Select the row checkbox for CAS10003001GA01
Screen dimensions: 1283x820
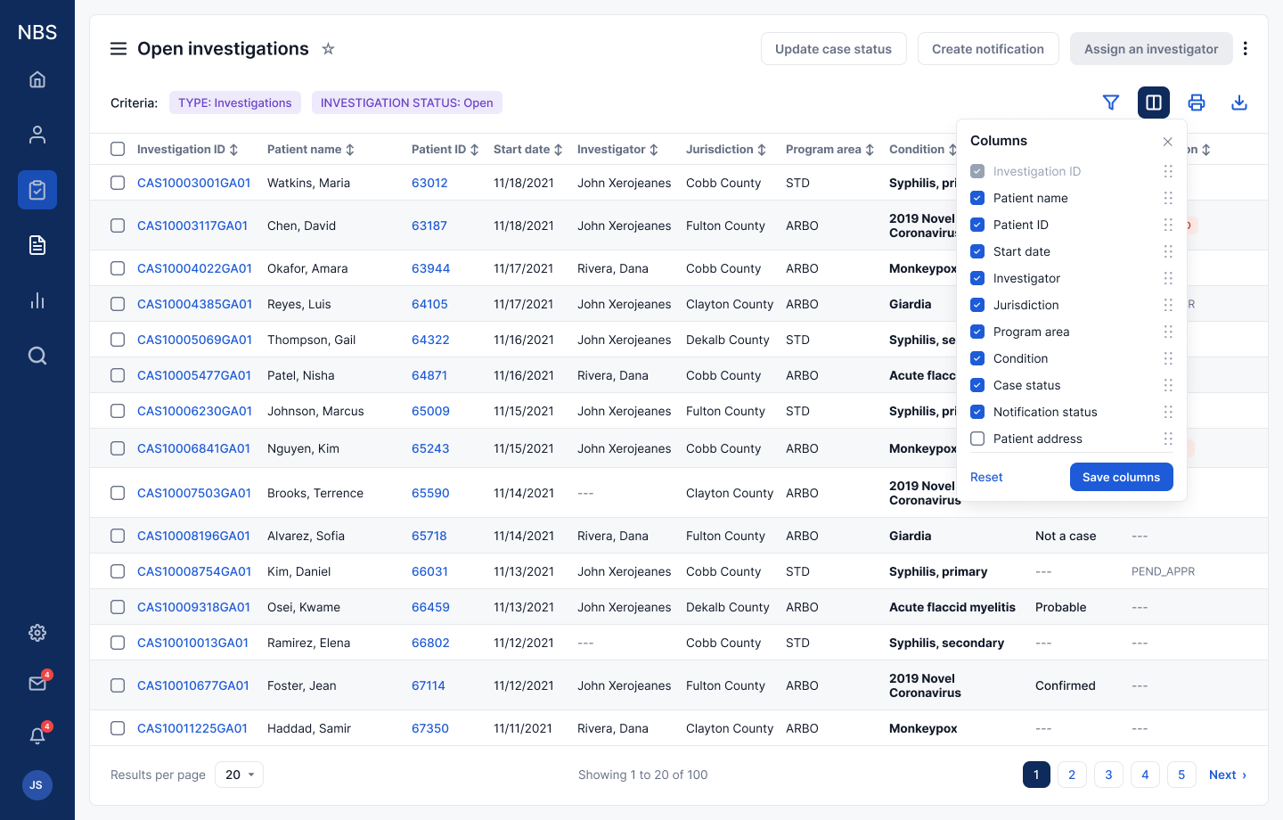coord(118,183)
